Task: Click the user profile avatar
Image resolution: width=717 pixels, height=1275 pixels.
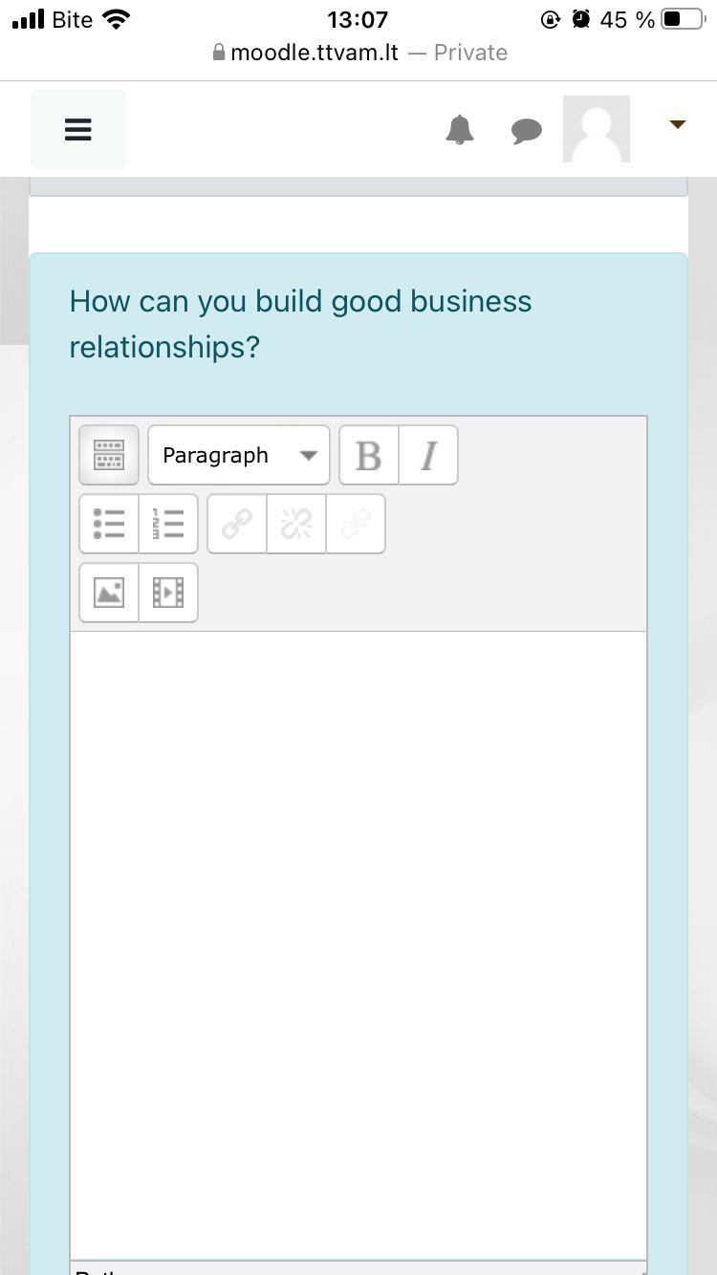Action: tap(597, 129)
